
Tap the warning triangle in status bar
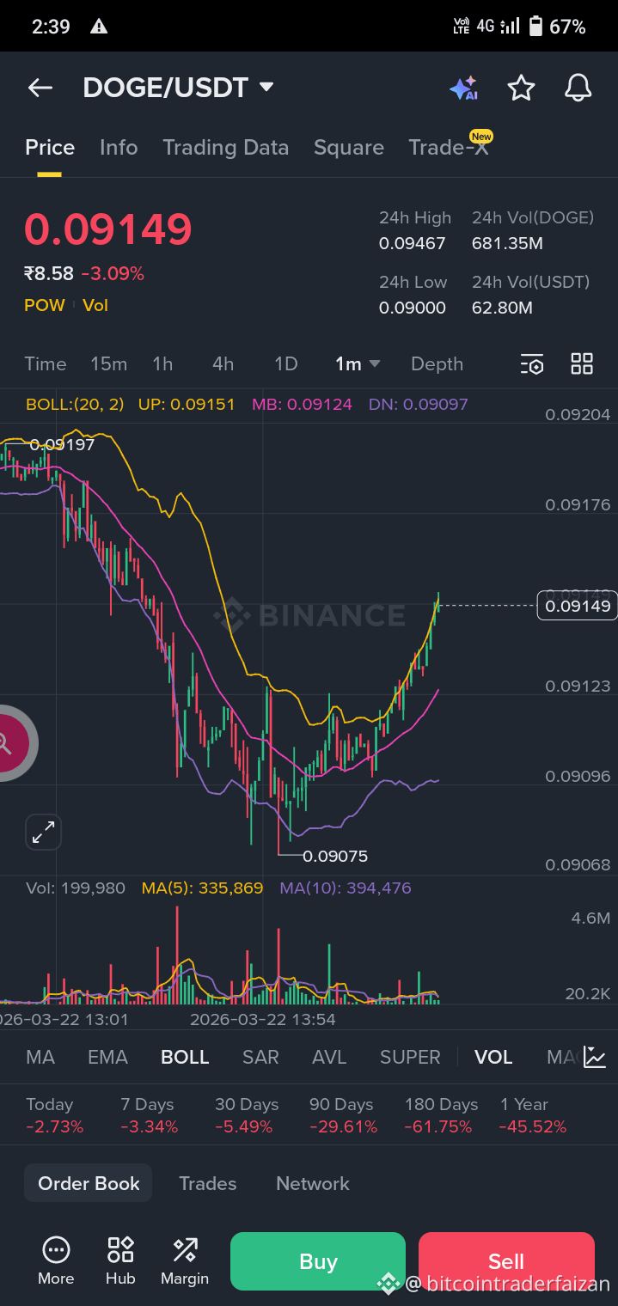coord(99,27)
